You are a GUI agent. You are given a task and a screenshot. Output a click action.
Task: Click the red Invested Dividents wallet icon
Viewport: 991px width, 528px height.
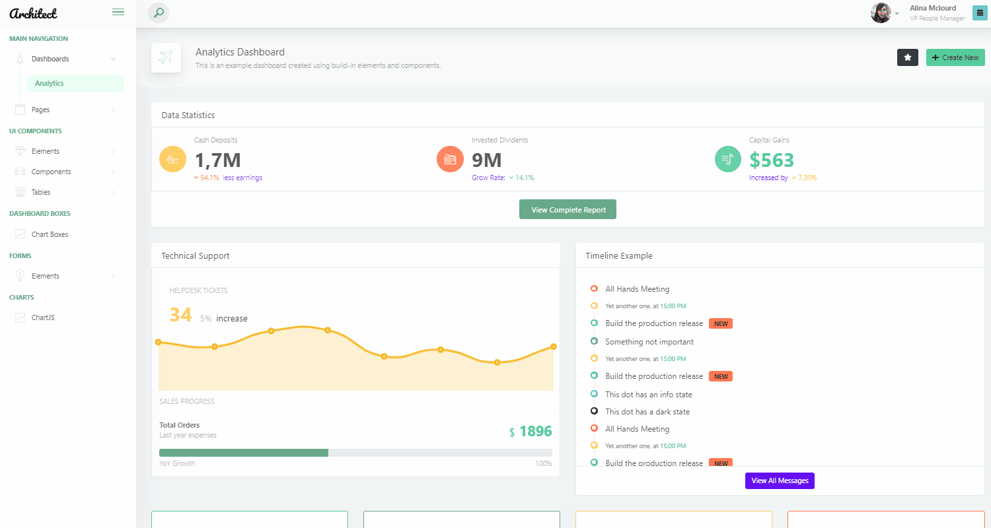[x=450, y=159]
